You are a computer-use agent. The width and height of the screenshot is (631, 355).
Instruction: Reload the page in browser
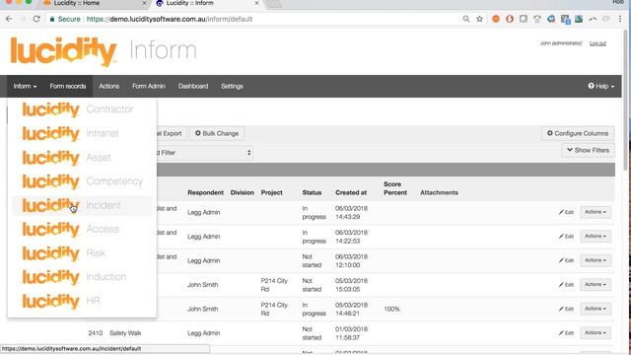(36, 19)
